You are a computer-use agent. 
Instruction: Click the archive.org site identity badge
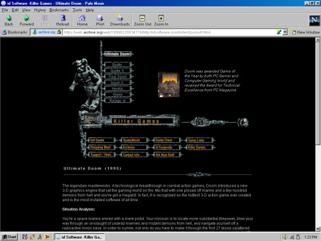click(x=46, y=32)
